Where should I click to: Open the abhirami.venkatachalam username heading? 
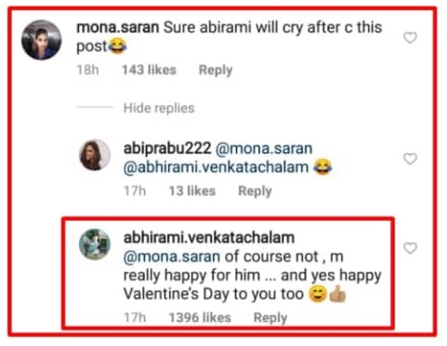click(x=209, y=237)
